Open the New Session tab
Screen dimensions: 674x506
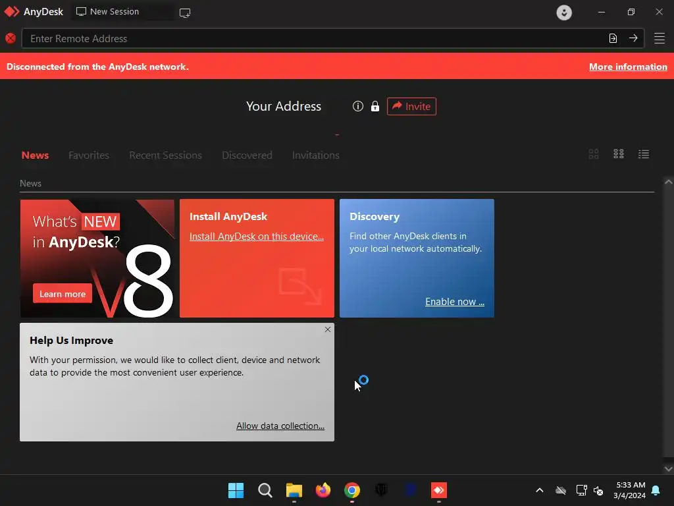pyautogui.click(x=122, y=12)
